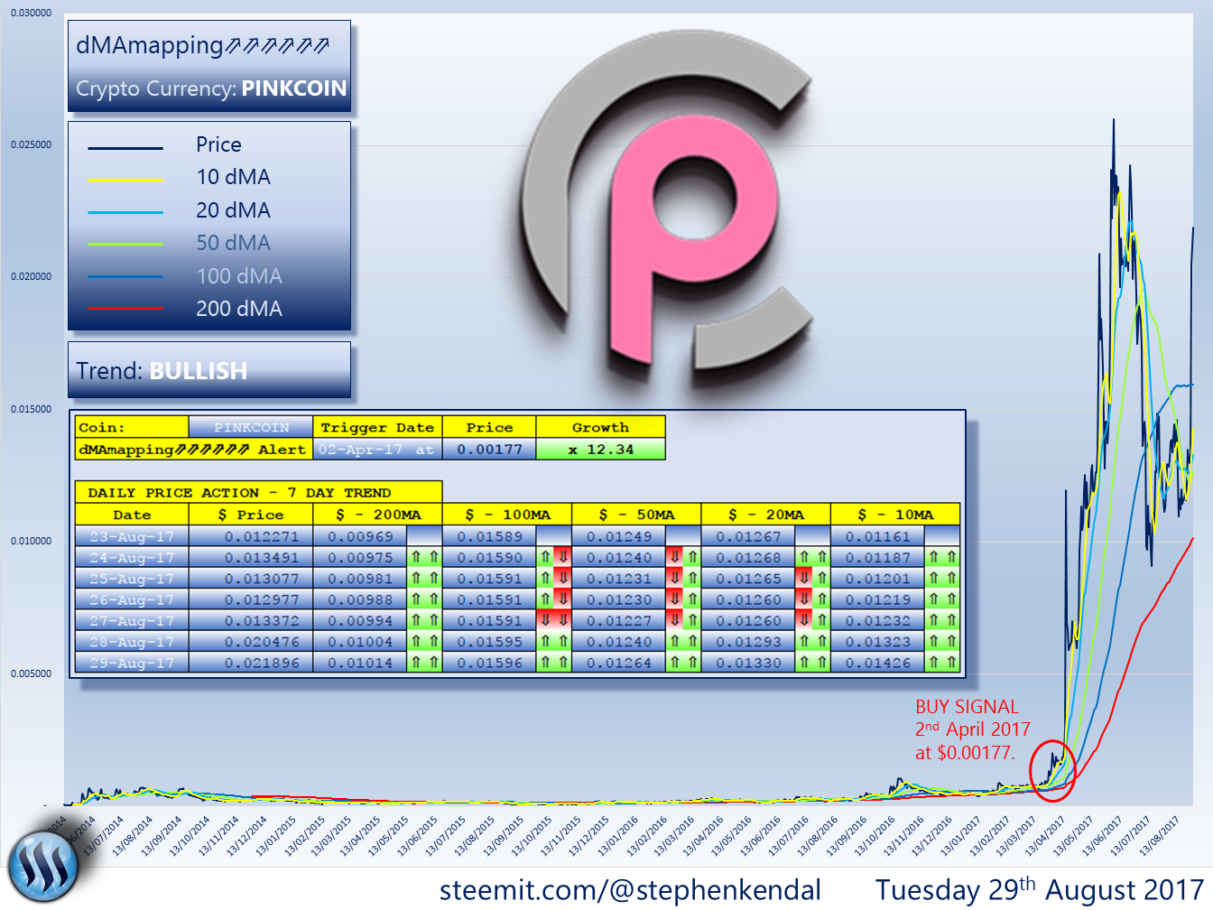Click the dMAmapping Alert label cell

[193, 450]
